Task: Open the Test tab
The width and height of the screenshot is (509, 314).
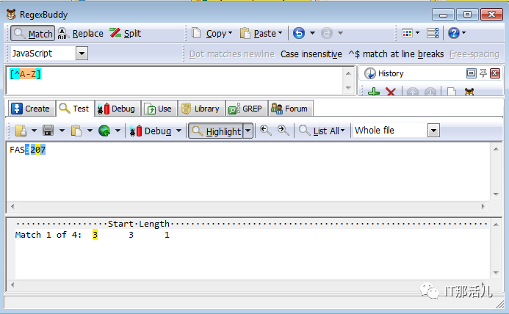Action: tap(75, 109)
